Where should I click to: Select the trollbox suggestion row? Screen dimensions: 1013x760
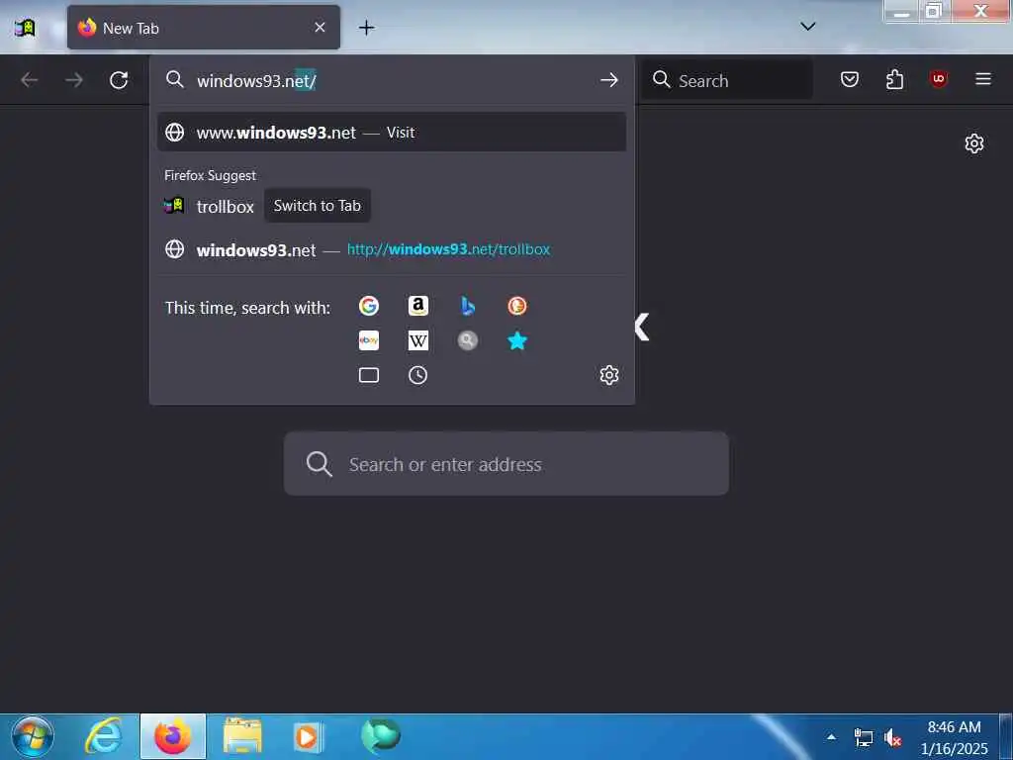(392, 206)
